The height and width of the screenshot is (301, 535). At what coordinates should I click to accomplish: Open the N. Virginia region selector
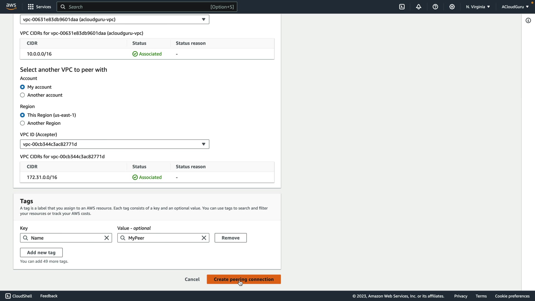(478, 7)
